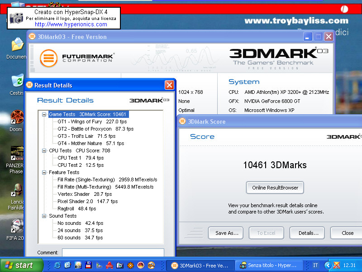Click the Online ResultBrowser button
This screenshot has width=362, height=272.
tap(275, 188)
